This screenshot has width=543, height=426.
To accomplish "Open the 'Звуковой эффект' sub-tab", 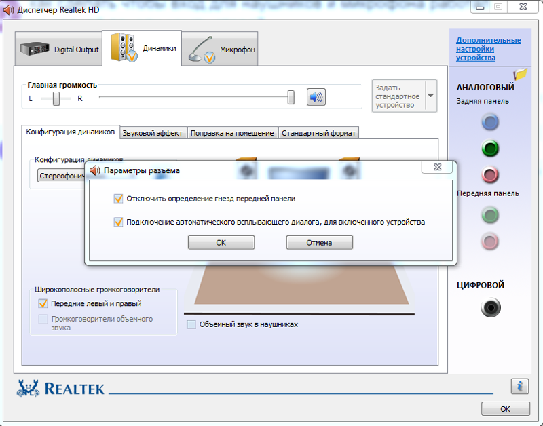I will (x=152, y=133).
